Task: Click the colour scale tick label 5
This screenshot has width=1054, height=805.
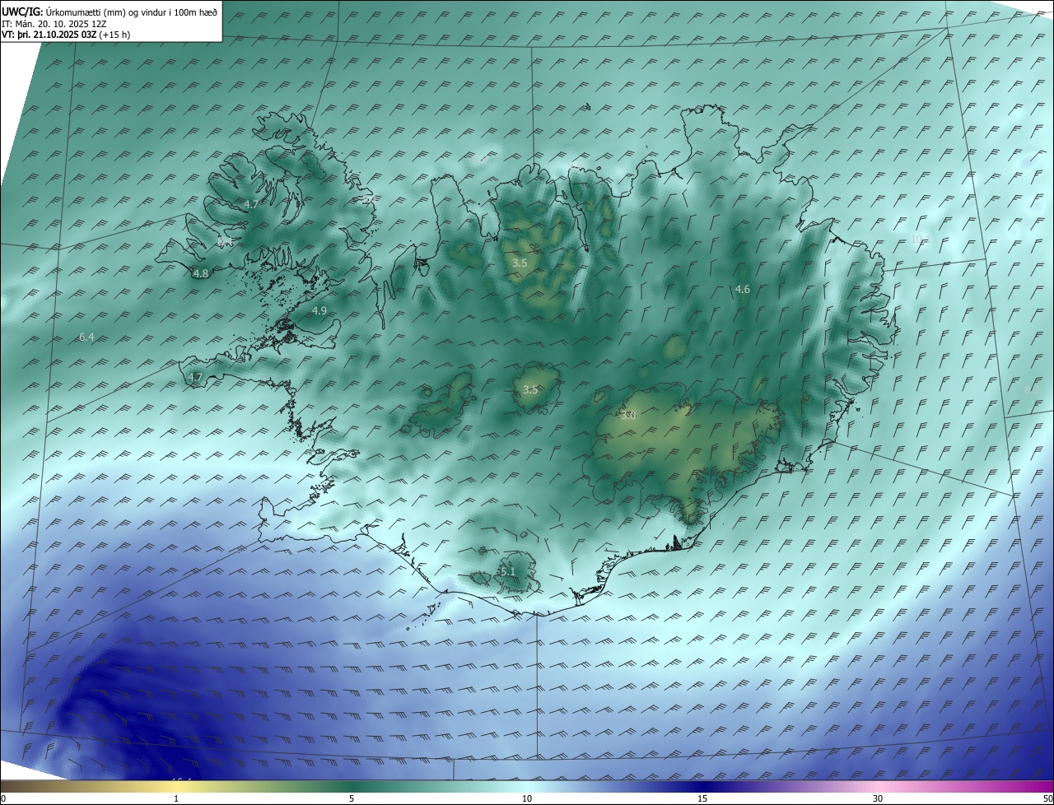Action: [x=352, y=799]
